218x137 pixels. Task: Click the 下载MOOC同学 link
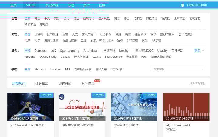point(197,5)
